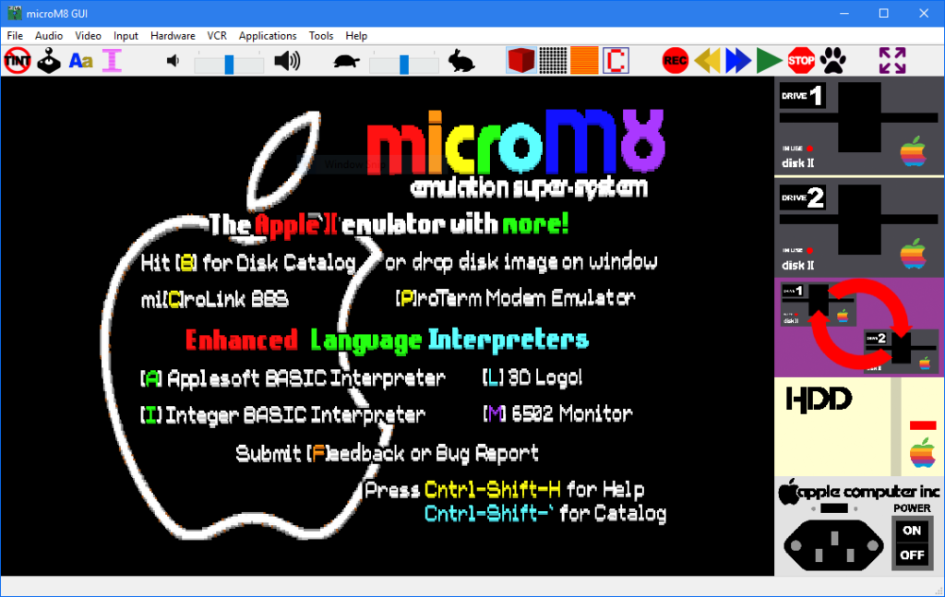Click the low volume speaker icon

173,61
